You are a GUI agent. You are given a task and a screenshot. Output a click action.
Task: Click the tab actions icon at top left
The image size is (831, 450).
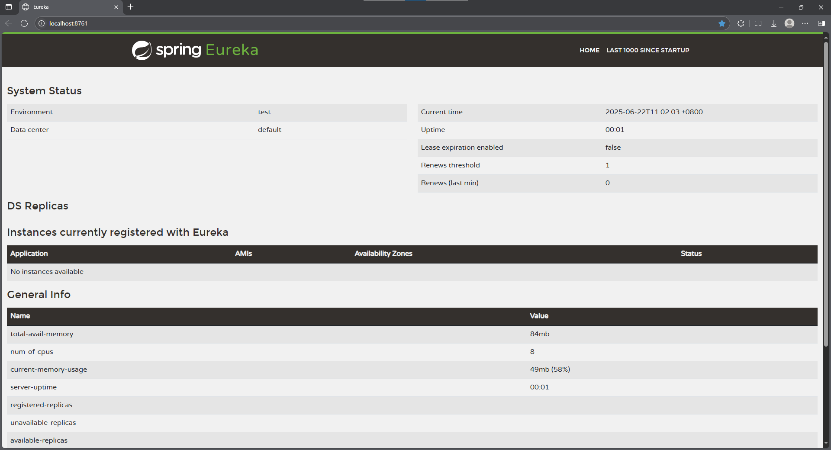click(8, 7)
